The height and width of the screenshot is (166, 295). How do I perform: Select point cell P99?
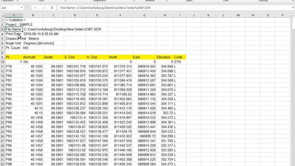point(14,164)
